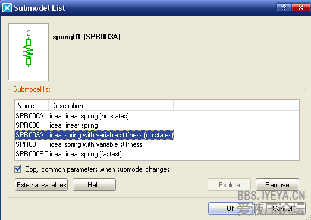Open External variables dialog
311x220 pixels.
41,185
